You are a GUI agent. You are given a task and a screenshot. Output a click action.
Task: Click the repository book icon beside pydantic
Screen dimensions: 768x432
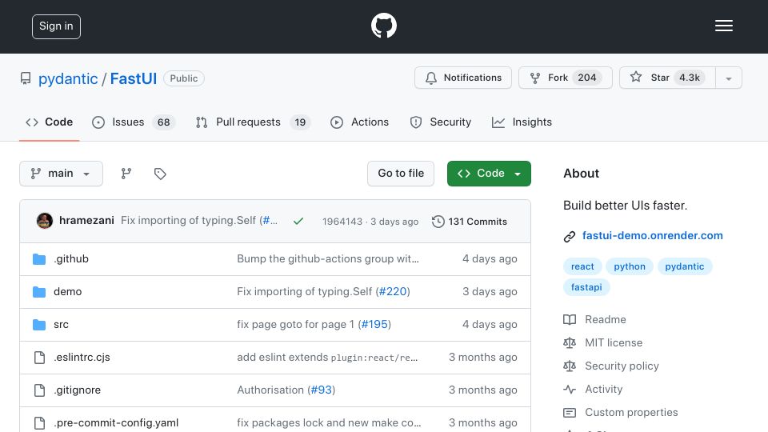click(26, 78)
